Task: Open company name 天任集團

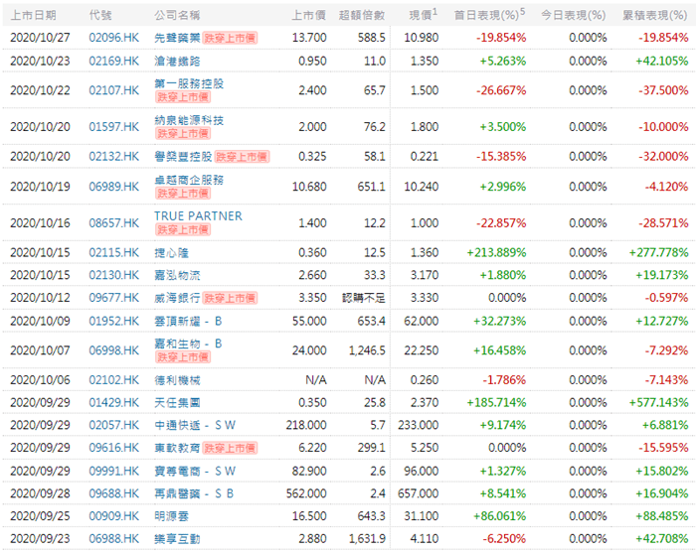Action: point(177,403)
